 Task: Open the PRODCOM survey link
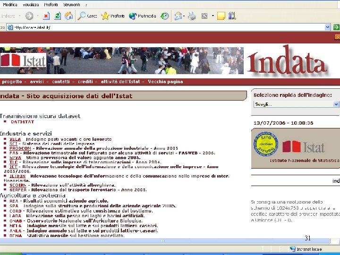coord(20,148)
